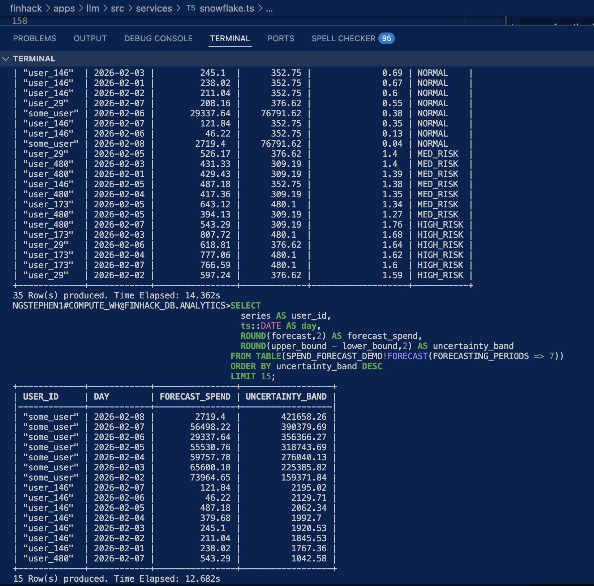Click the ratio value 0.13
The image size is (594, 586).
tap(392, 134)
